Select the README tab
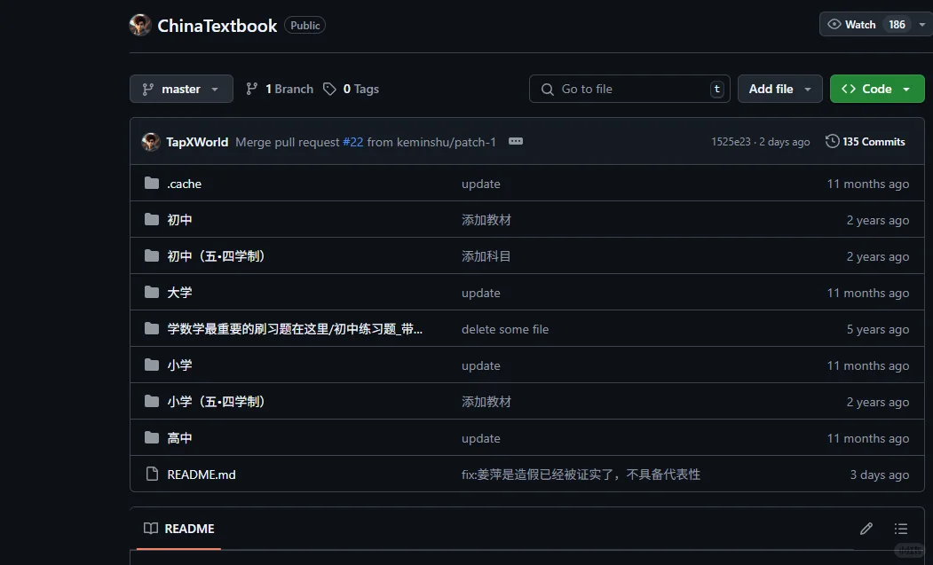The width and height of the screenshot is (933, 565). tap(179, 529)
